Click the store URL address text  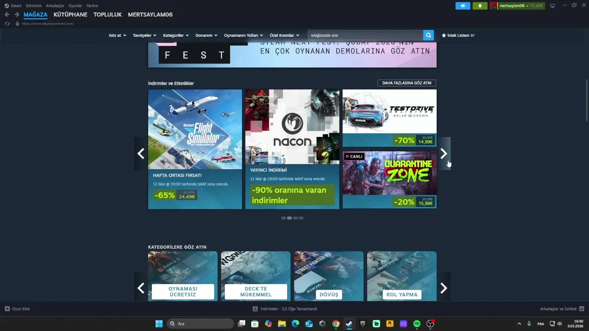(47, 23)
